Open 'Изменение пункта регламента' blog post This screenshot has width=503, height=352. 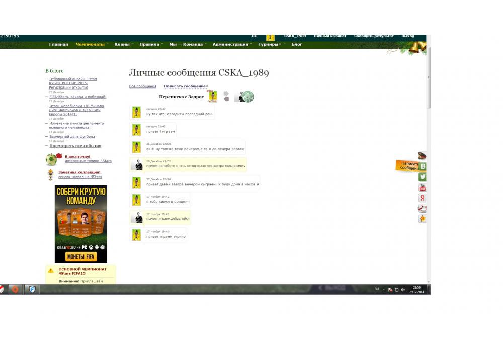[76, 125]
